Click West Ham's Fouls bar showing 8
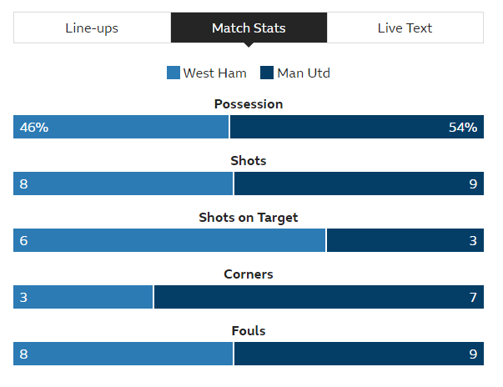 tap(123, 354)
